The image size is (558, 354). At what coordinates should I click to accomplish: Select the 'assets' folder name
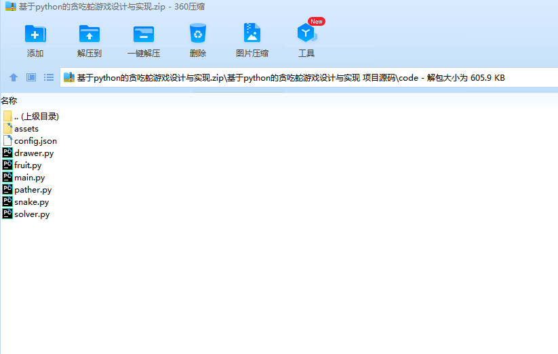(x=26, y=129)
